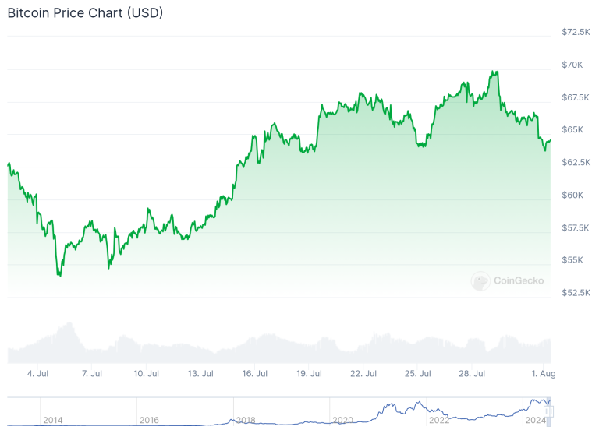Viewport: 599px width, 437px height.
Task: Select the 2022 marker in the navigator
Action: (439, 420)
